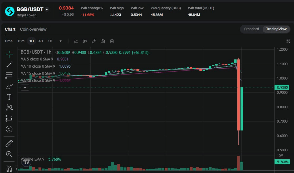This screenshot has width=294, height=173.
Task: Open the forecasting and measurement tool
Action: (9, 118)
